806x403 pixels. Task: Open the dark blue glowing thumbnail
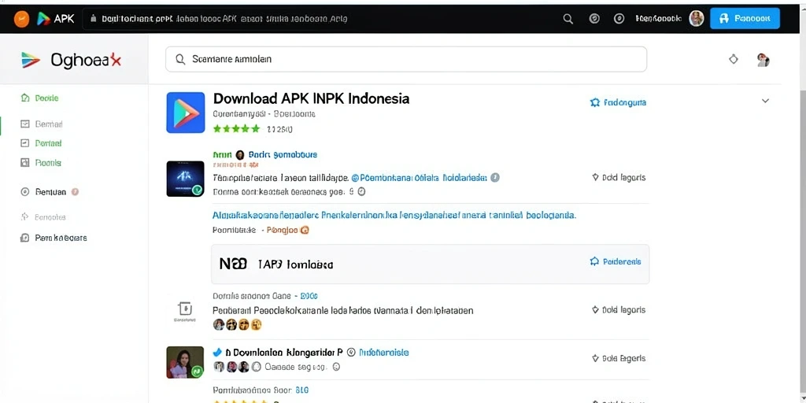(x=186, y=179)
